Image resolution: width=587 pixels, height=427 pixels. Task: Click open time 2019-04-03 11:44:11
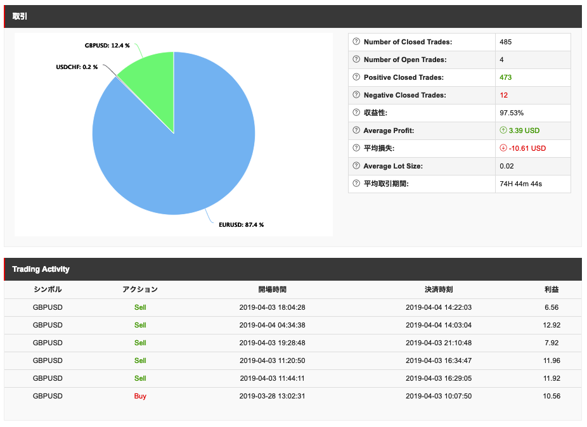(272, 378)
